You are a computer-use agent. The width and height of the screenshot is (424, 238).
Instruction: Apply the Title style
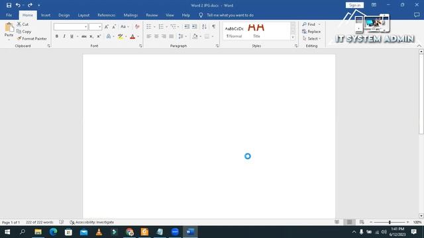tap(256, 31)
